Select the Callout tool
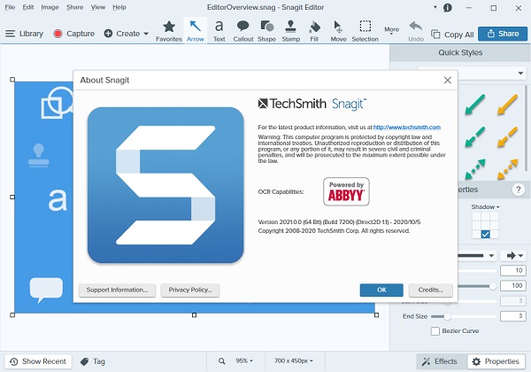 (x=242, y=30)
